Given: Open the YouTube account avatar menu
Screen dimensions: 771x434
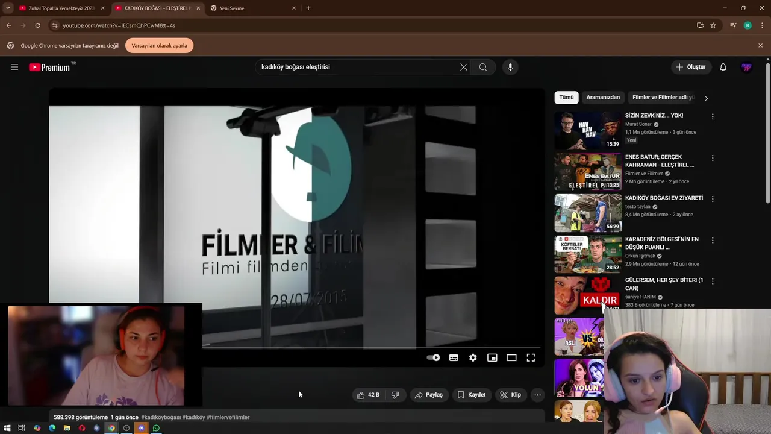Looking at the screenshot, I should coord(746,67).
